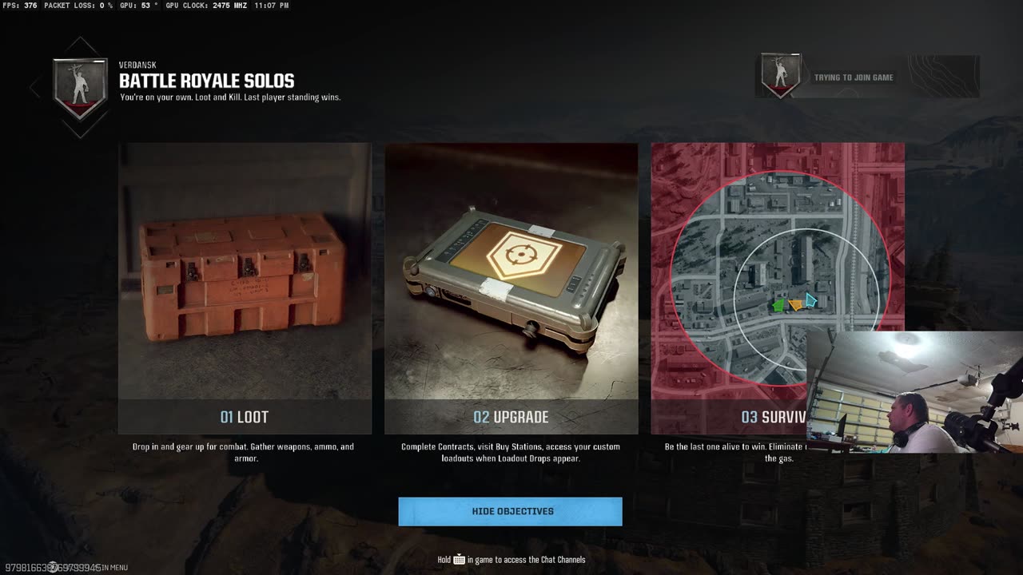The image size is (1023, 575).
Task: Click the round icon in the bottom-left player ID
Action: coord(53,567)
